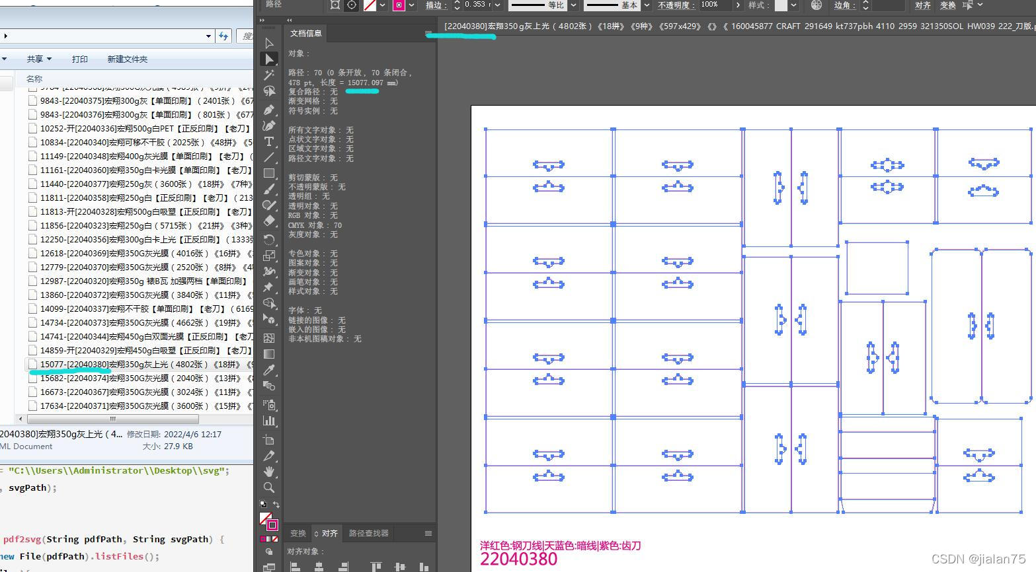Activate the Zoom tool
This screenshot has width=1036, height=572.
pos(269,487)
